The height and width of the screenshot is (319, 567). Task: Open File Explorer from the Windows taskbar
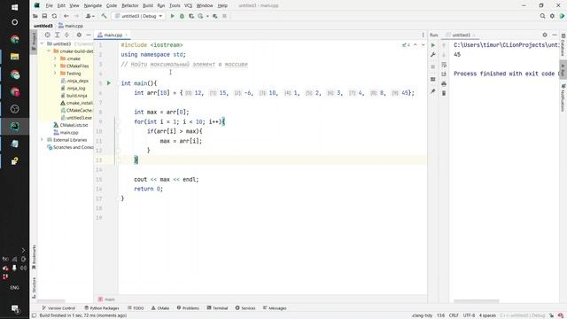14,57
